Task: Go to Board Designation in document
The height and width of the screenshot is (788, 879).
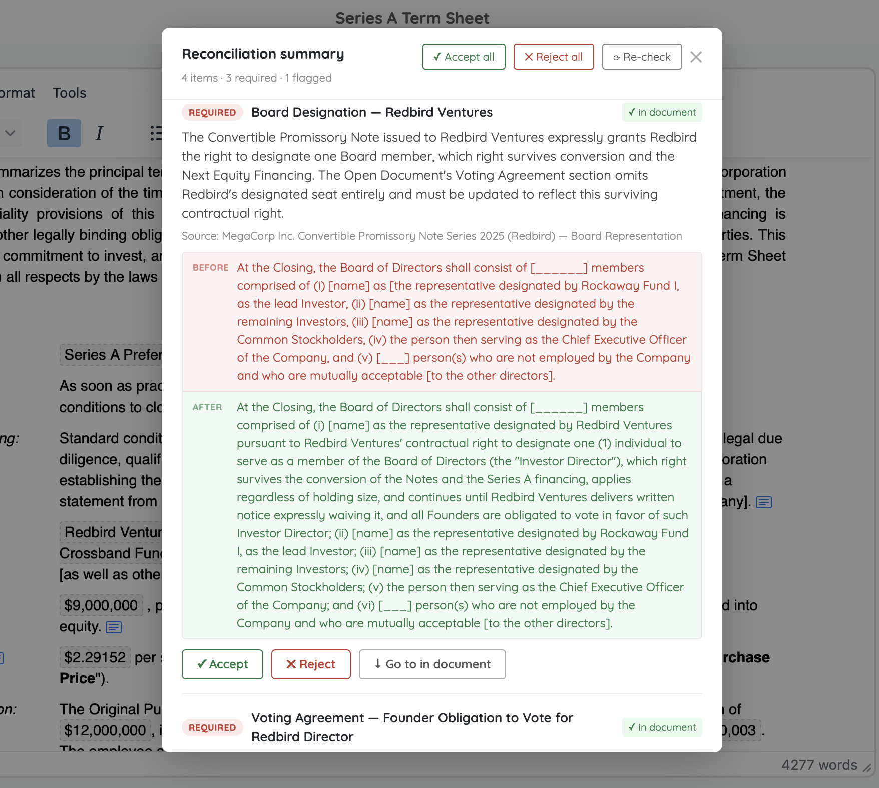Action: coord(432,664)
